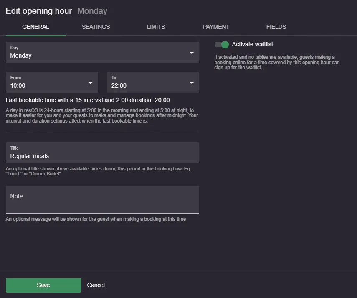Image resolution: width=357 pixels, height=298 pixels.
Task: Click the optional message hint text
Action: (96, 219)
